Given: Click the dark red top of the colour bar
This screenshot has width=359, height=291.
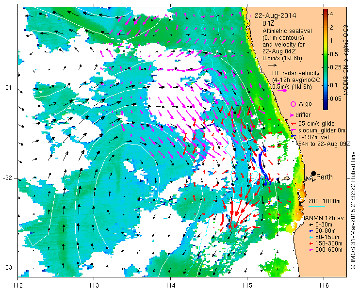Looking at the screenshot, I should (326, 12).
